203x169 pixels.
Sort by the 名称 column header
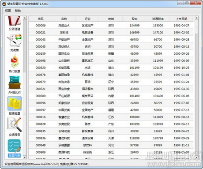pos(64,19)
